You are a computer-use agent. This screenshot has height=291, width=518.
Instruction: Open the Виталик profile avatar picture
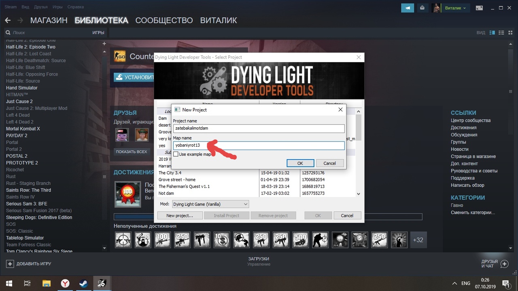(x=436, y=8)
